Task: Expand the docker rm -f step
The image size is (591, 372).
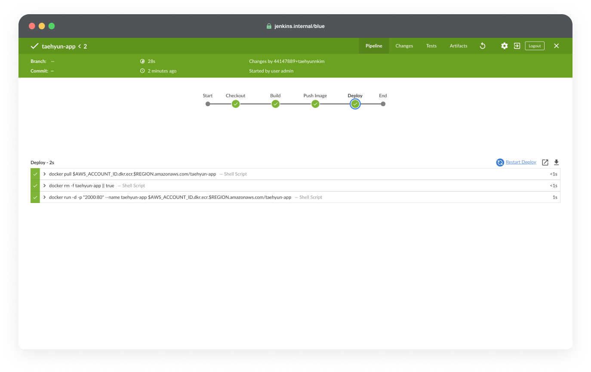Action: coord(45,186)
